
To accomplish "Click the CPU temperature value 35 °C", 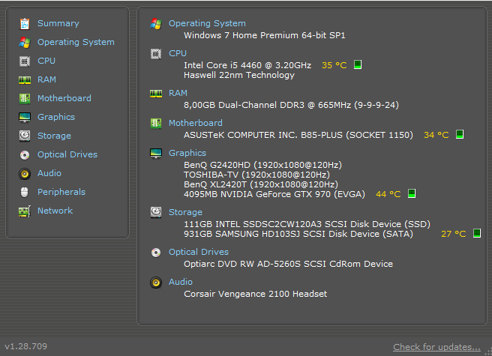I will [334, 65].
